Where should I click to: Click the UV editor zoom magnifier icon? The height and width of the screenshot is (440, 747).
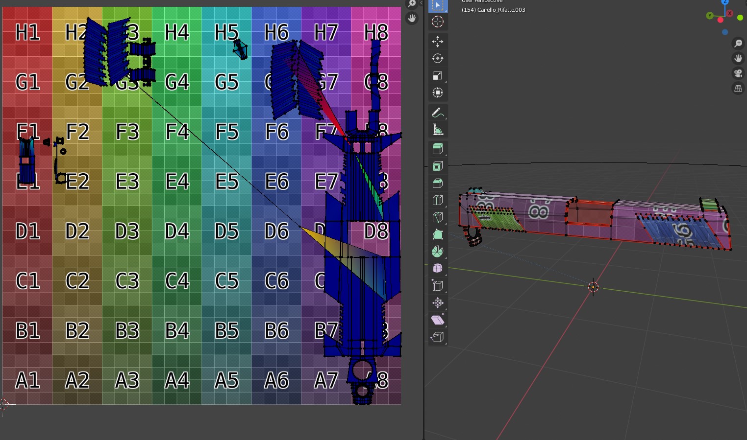[x=412, y=4]
